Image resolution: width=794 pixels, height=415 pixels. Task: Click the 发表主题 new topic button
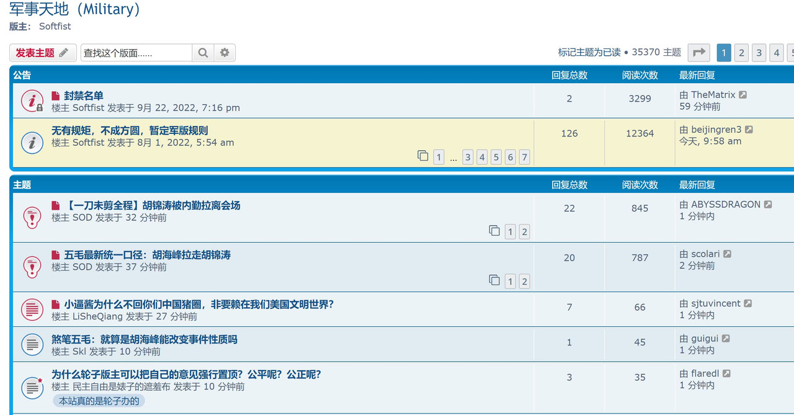click(43, 53)
